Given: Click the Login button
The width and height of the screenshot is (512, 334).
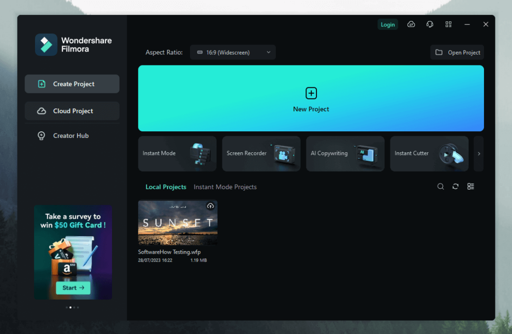Looking at the screenshot, I should pyautogui.click(x=387, y=24).
